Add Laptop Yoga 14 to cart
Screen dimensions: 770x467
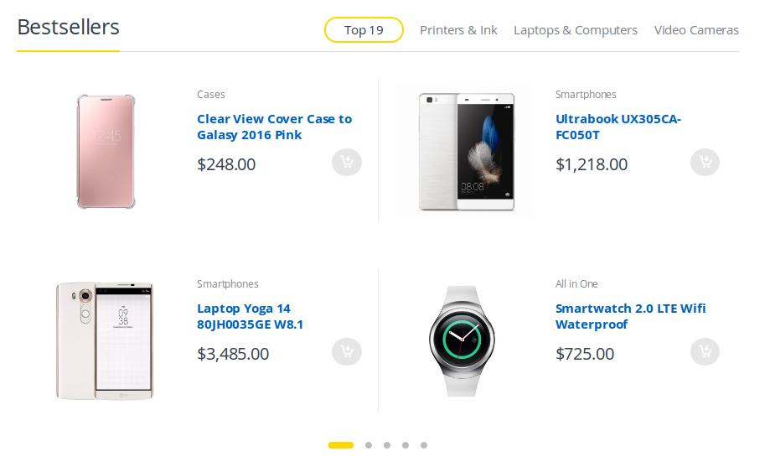pos(347,351)
